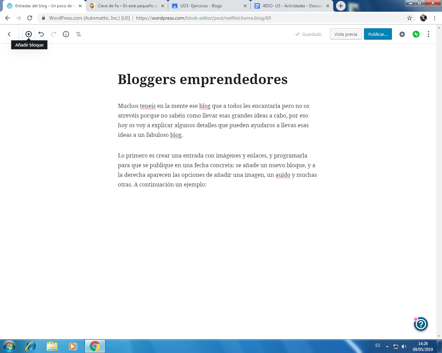
Task: Go back using editor's left chevron
Action: coord(9,34)
